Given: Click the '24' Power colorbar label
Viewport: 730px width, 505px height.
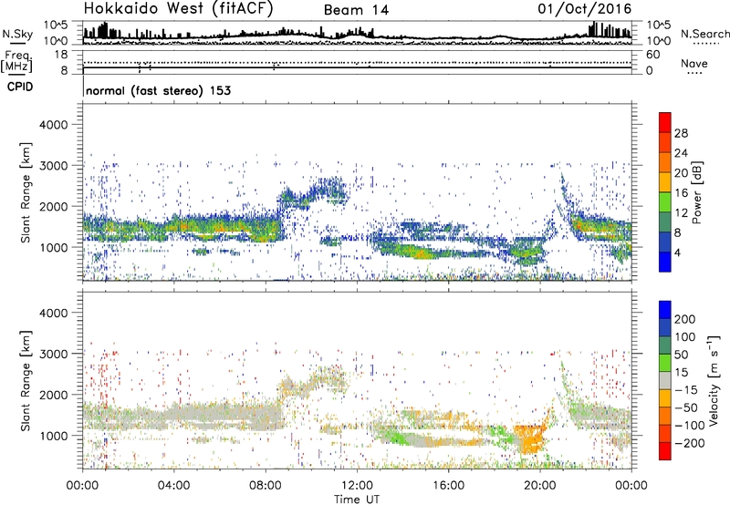Looking at the screenshot, I should [x=681, y=153].
